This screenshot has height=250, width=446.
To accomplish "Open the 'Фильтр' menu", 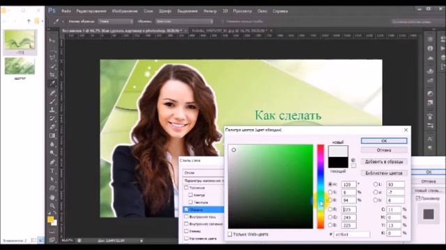I will click(x=210, y=11).
